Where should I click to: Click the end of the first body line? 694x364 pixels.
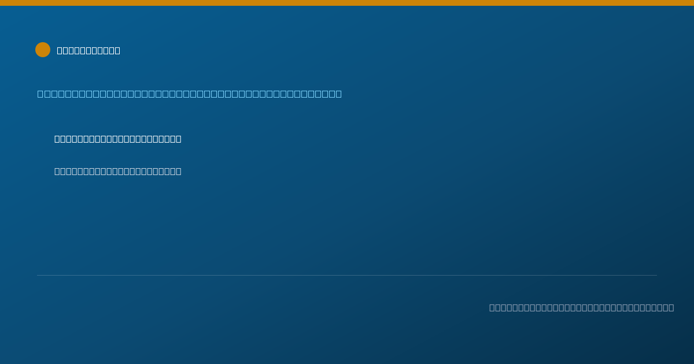(178, 139)
